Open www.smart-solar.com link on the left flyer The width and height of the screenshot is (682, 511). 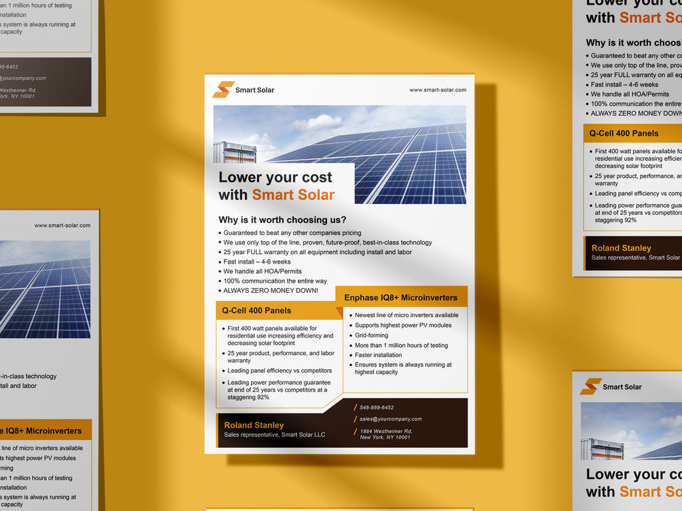[62, 226]
